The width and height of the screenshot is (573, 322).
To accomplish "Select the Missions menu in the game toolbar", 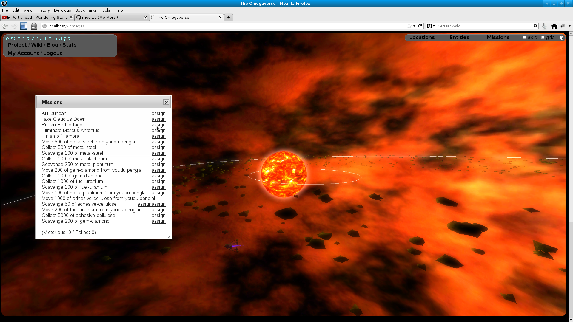I will point(498,37).
